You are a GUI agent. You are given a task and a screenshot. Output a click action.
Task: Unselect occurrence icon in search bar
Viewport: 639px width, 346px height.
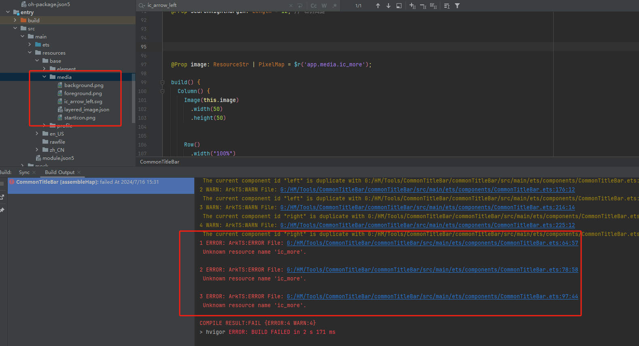tap(423, 6)
